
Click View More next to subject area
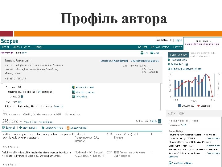tap(59, 106)
